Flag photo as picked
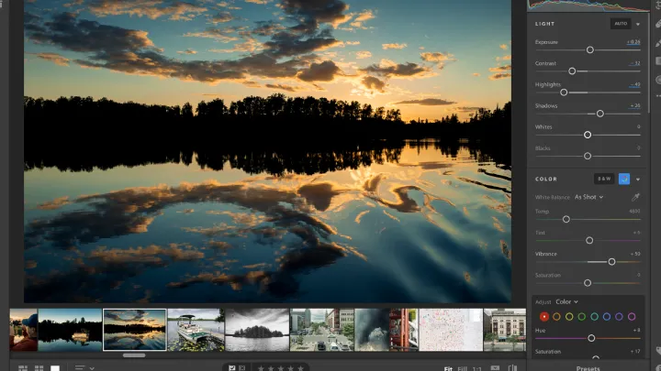The height and width of the screenshot is (371, 661). click(x=232, y=367)
